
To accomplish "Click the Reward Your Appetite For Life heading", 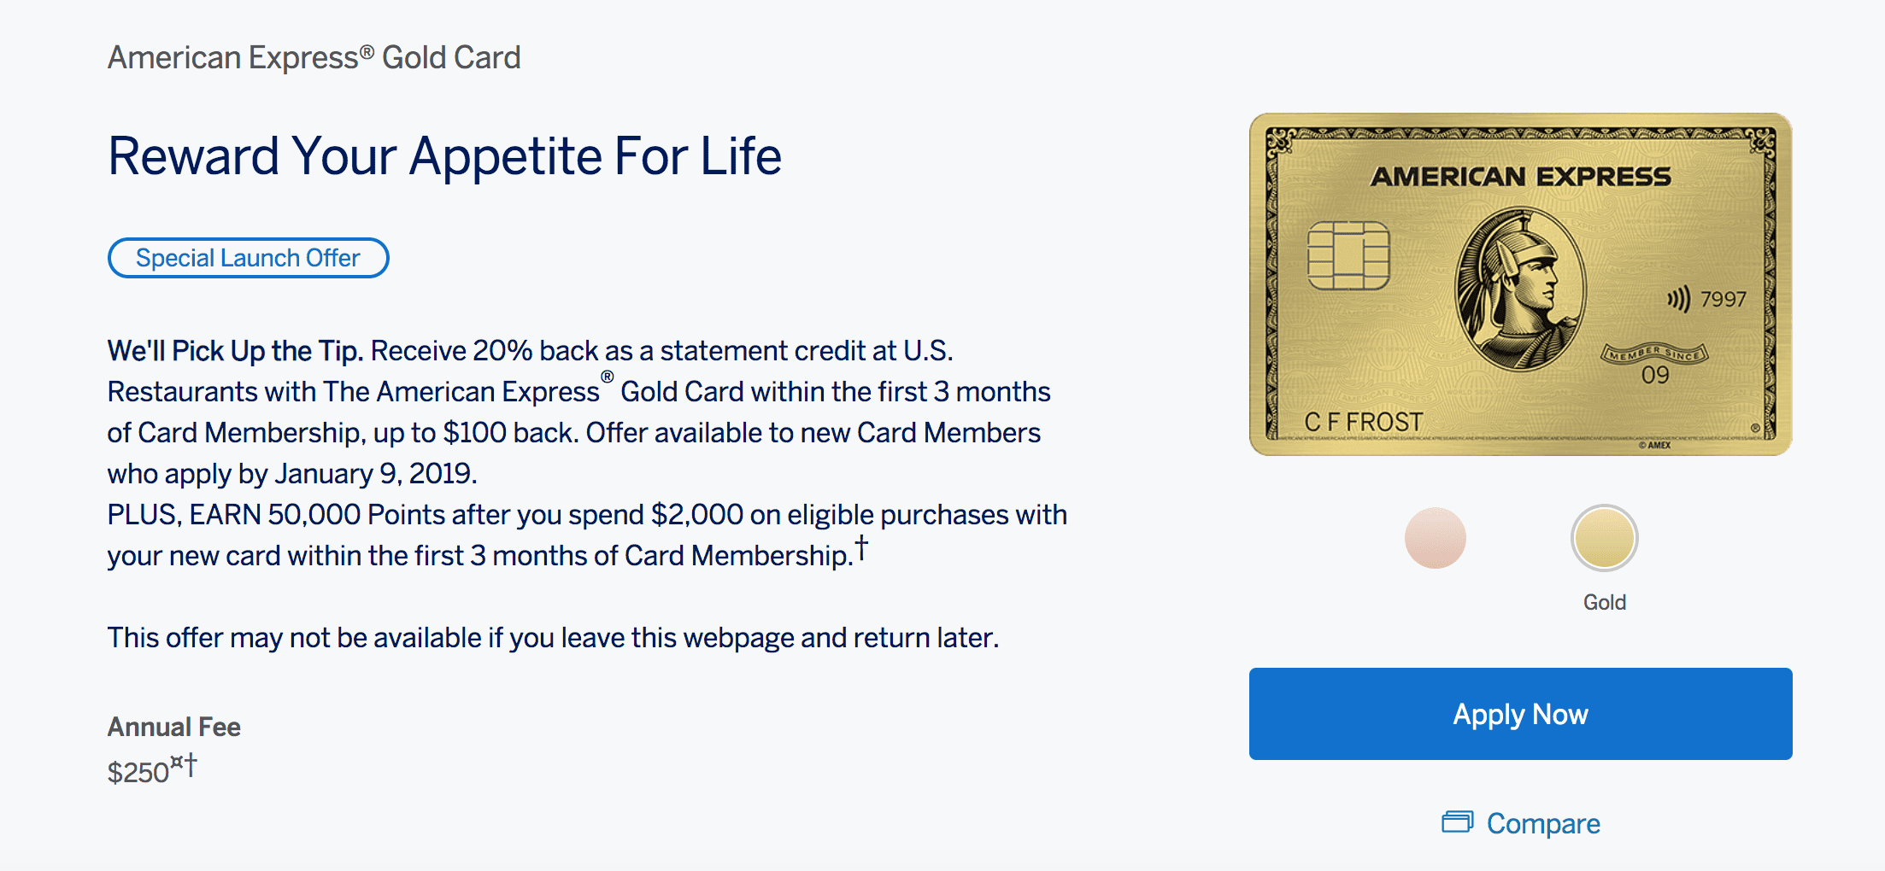I will [444, 156].
